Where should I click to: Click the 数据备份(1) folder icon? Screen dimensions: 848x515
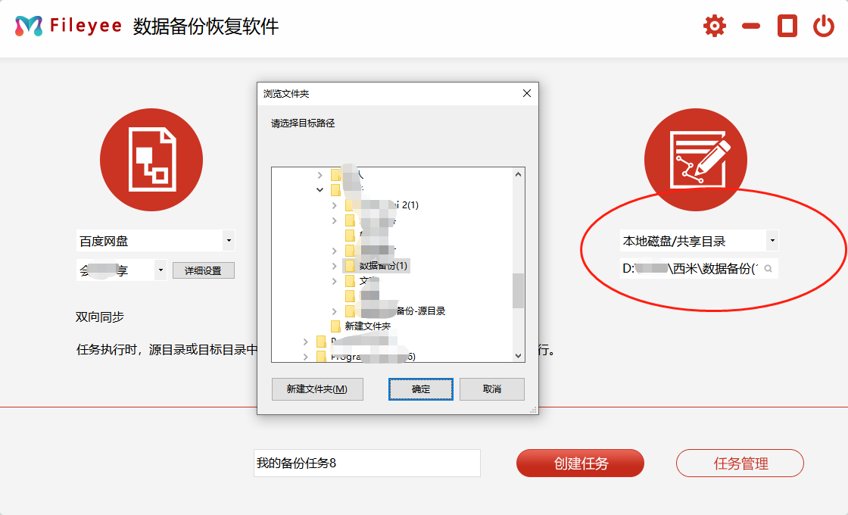(x=350, y=266)
